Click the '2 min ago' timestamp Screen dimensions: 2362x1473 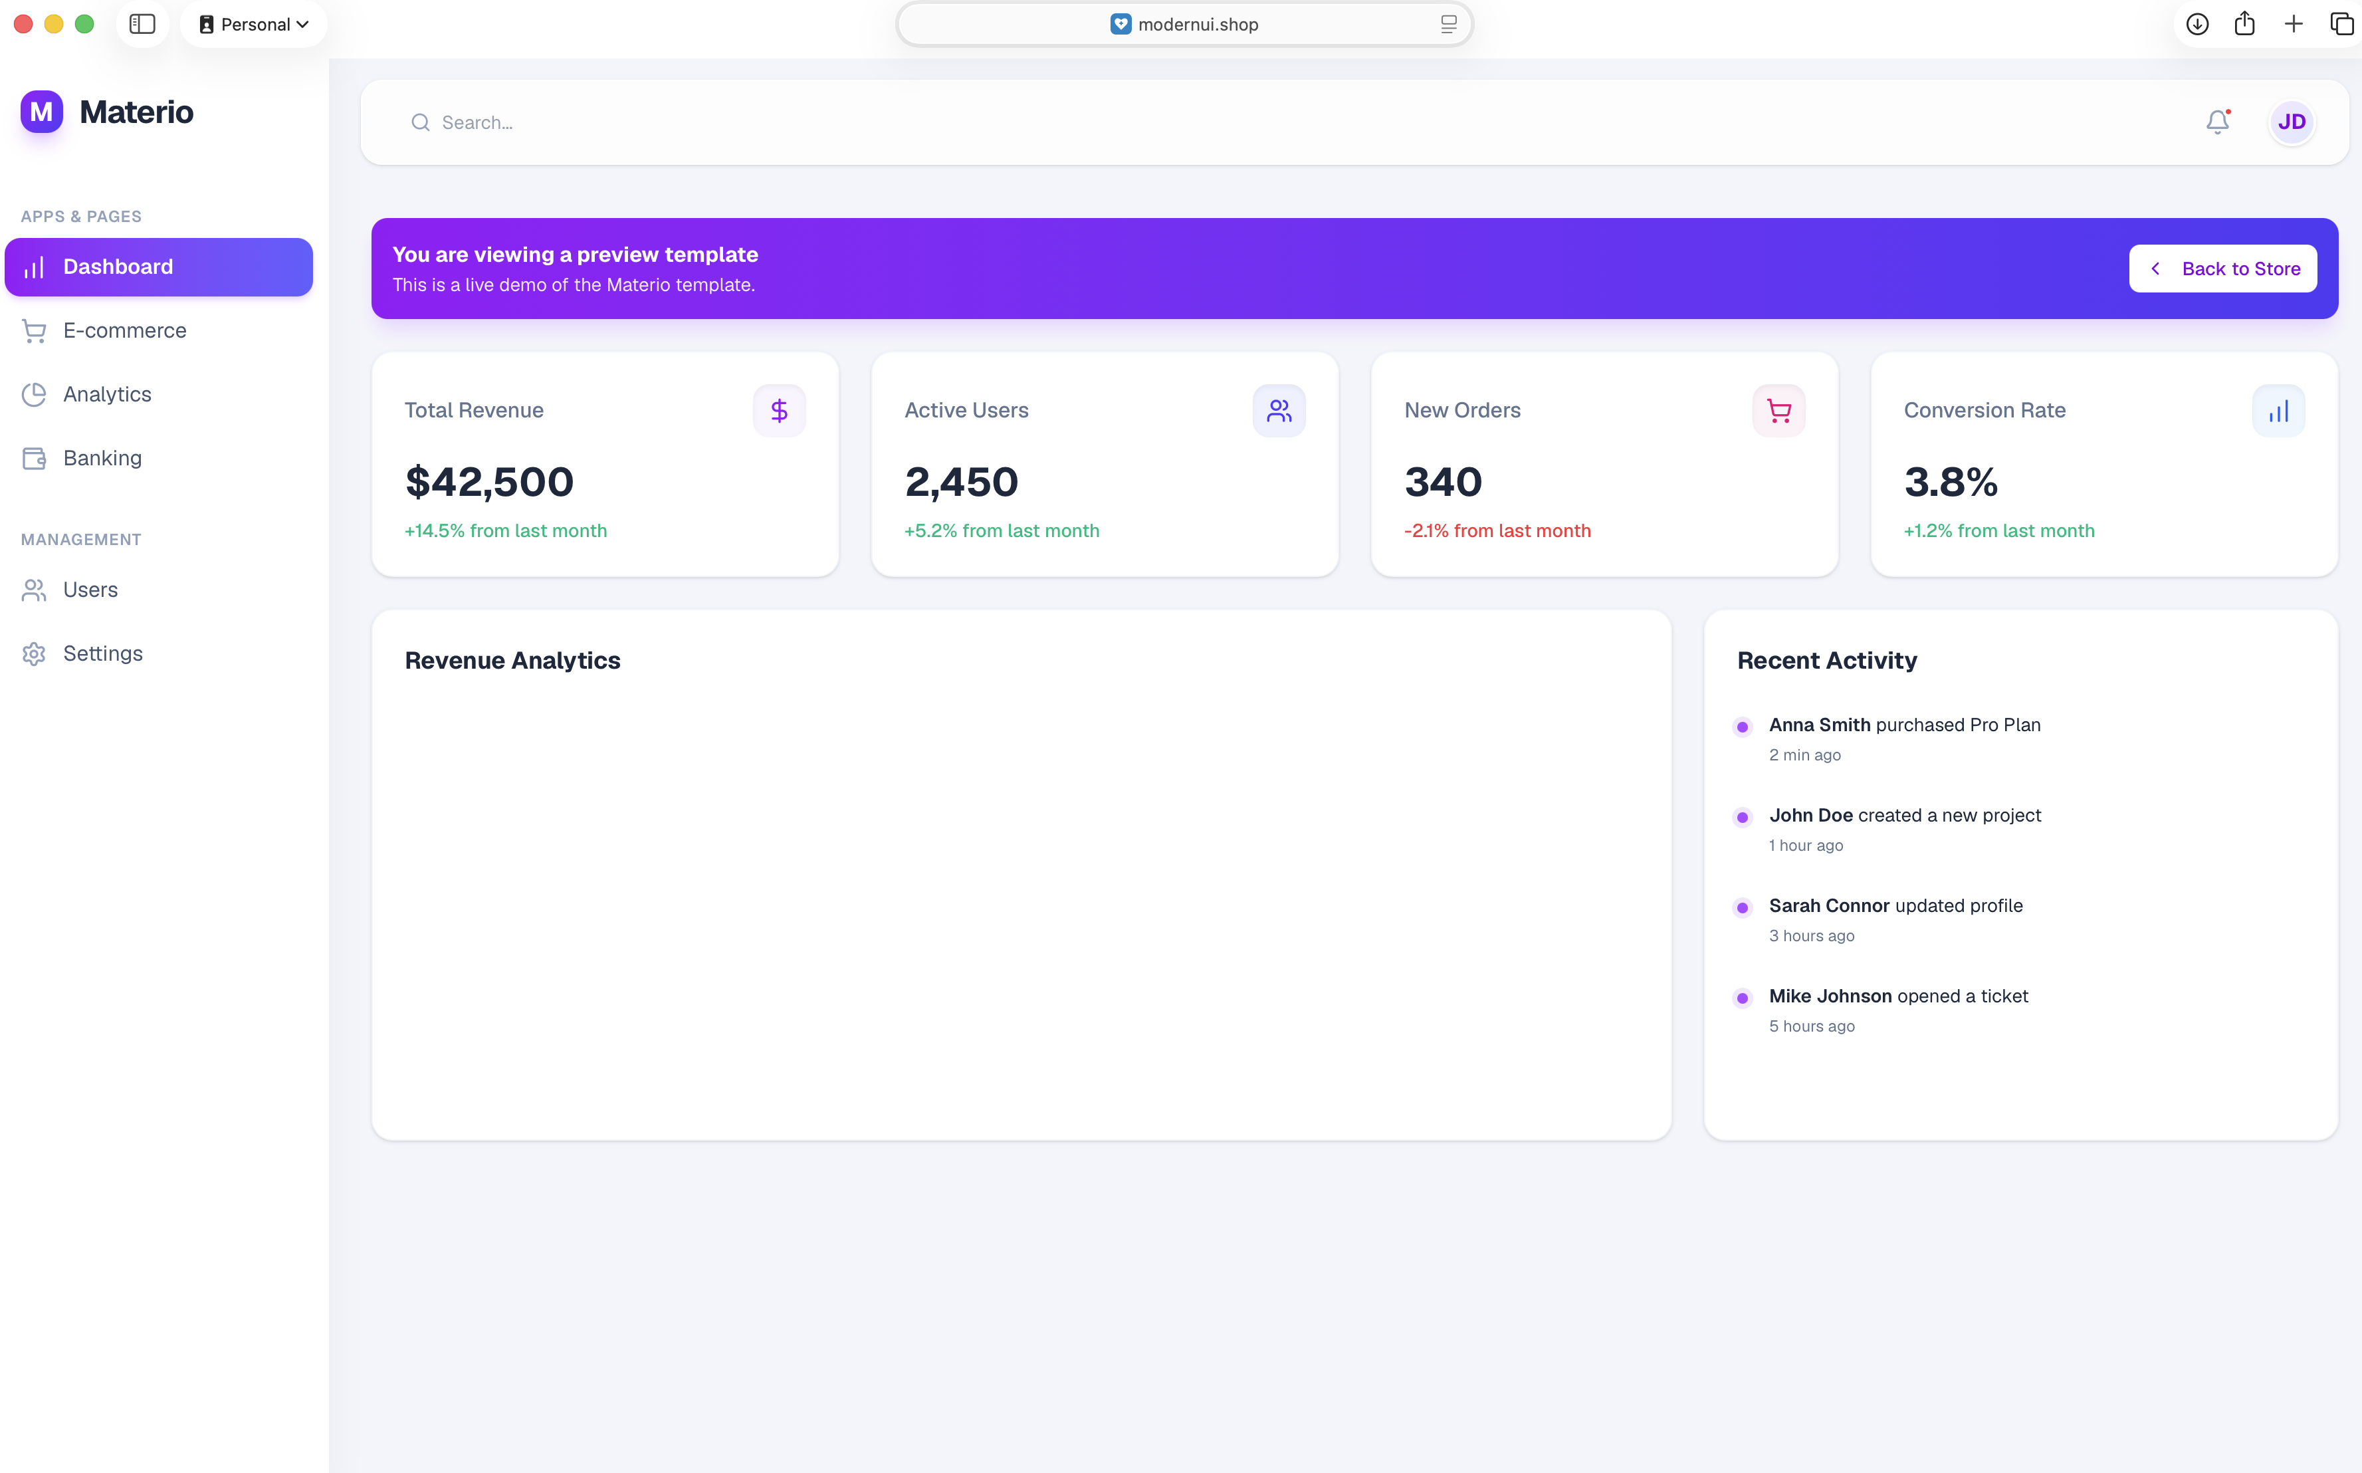[1805, 755]
